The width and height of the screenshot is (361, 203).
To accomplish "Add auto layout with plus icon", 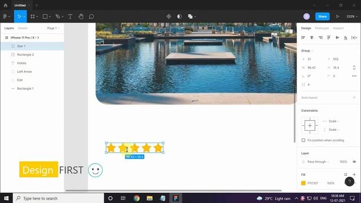I will 354,98.
